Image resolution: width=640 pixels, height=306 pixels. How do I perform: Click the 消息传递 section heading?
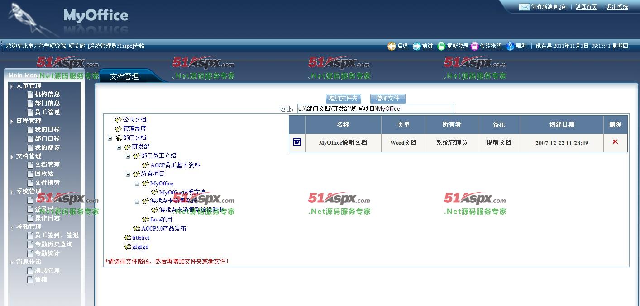29,262
